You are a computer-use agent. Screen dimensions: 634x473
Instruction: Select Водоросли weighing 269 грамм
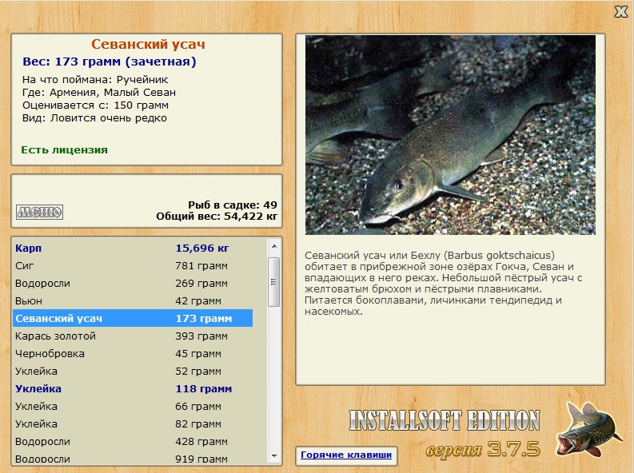click(132, 283)
